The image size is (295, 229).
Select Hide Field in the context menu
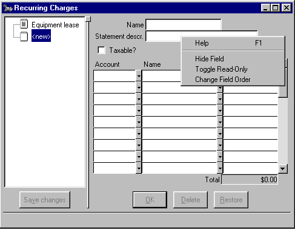click(x=233, y=59)
